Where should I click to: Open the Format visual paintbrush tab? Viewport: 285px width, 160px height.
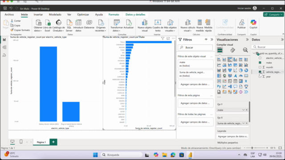coord(232,50)
